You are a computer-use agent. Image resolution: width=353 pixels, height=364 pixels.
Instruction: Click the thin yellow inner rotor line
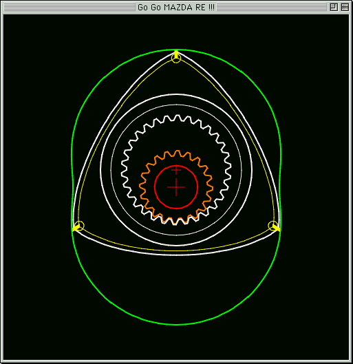[x=176, y=250]
